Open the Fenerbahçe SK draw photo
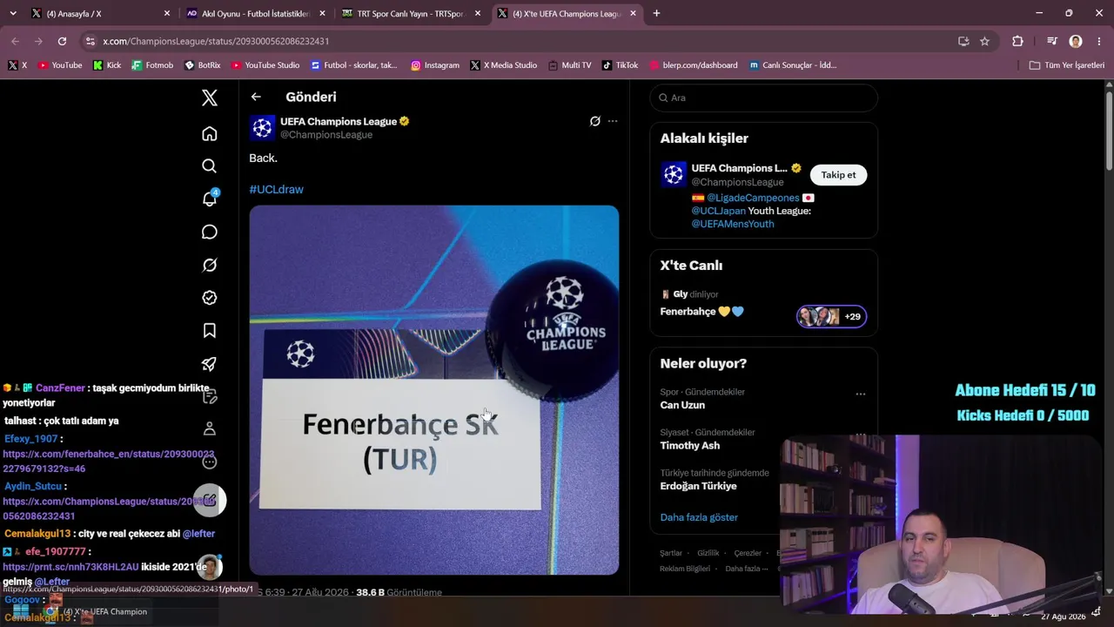This screenshot has width=1114, height=627. coord(434,390)
